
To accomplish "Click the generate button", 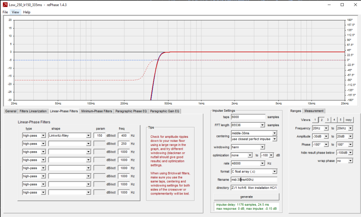I will click(x=246, y=197).
